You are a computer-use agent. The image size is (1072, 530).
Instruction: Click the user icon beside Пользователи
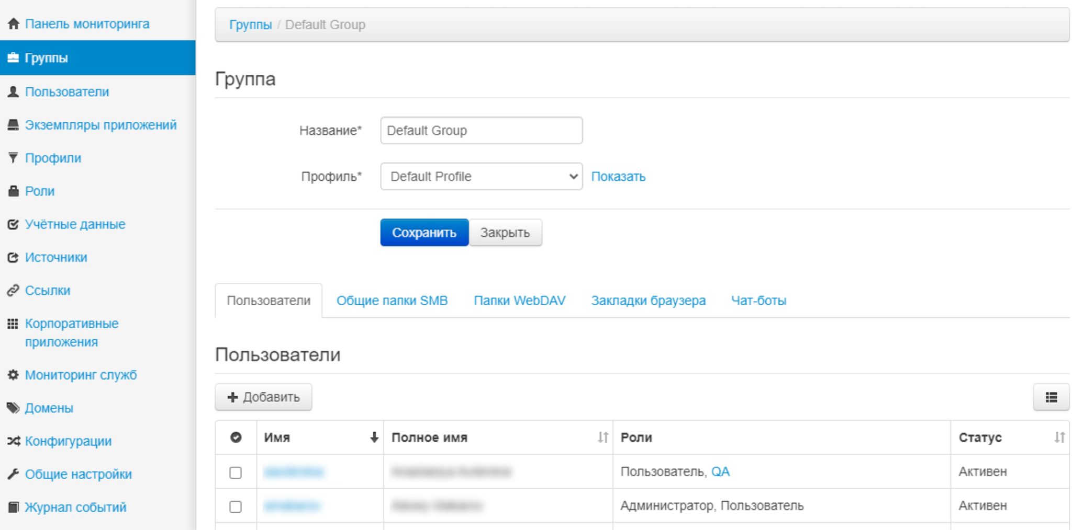pyautogui.click(x=14, y=92)
